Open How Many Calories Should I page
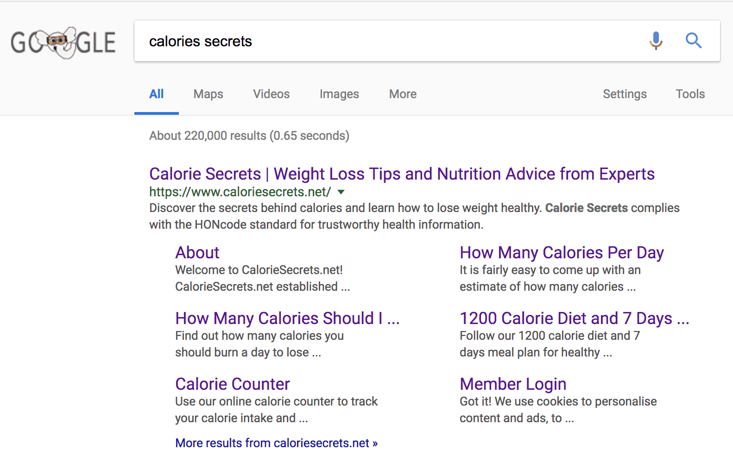 click(x=287, y=318)
